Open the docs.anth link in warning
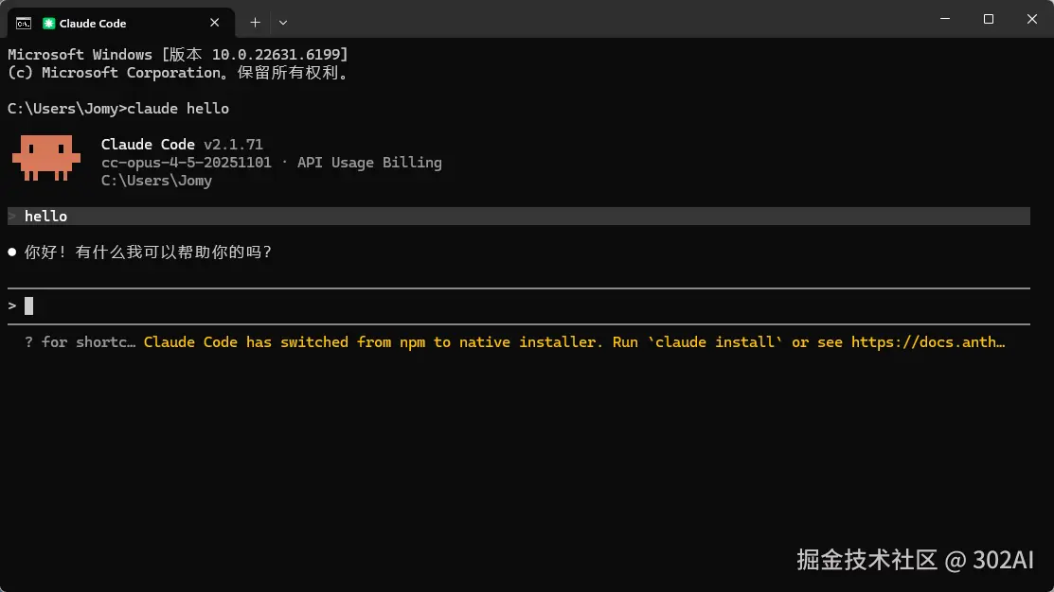The image size is (1054, 592). (x=928, y=342)
